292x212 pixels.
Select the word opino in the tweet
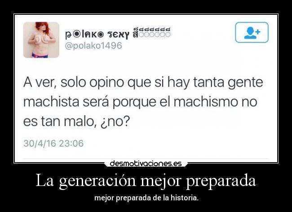click(106, 84)
